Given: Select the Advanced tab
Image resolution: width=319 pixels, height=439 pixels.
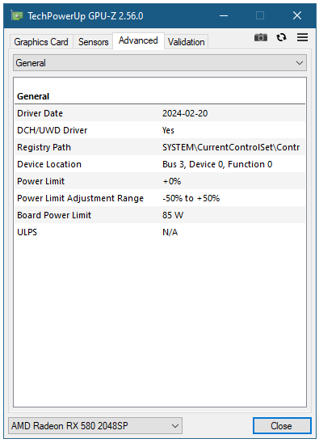Looking at the screenshot, I should click(138, 40).
